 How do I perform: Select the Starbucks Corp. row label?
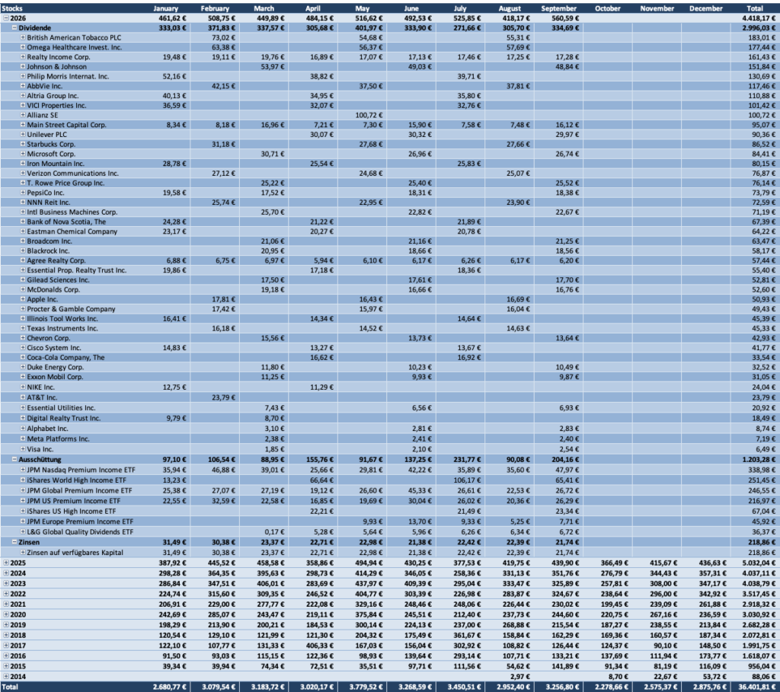(51, 144)
